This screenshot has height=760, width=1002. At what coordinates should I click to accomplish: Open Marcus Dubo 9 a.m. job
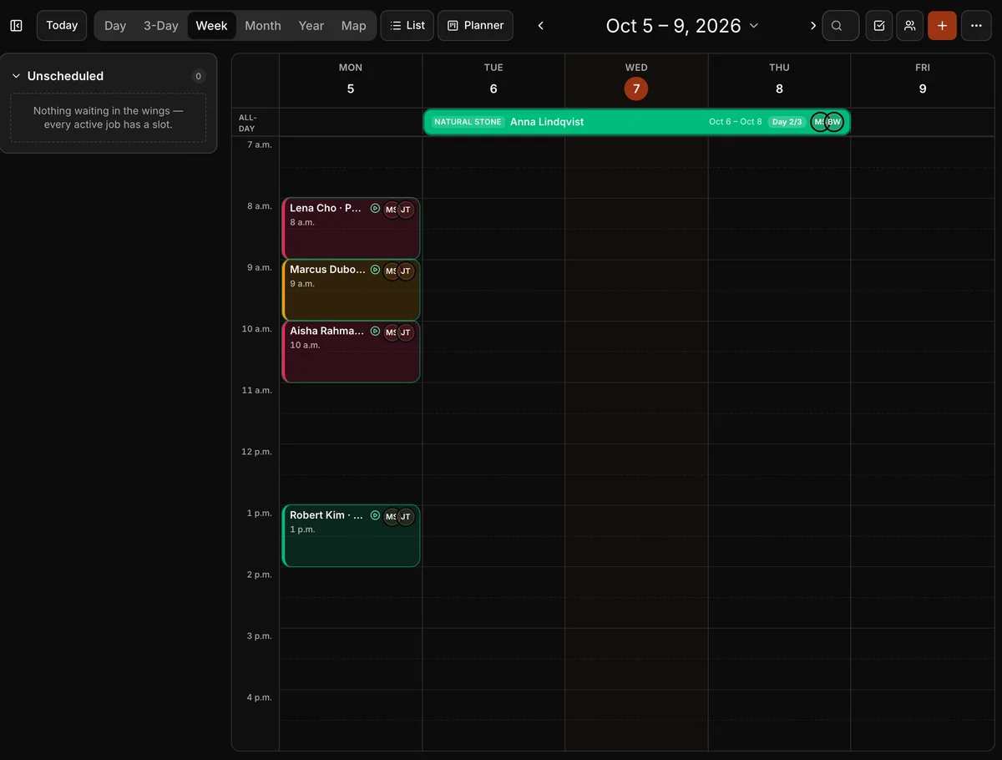(351, 290)
